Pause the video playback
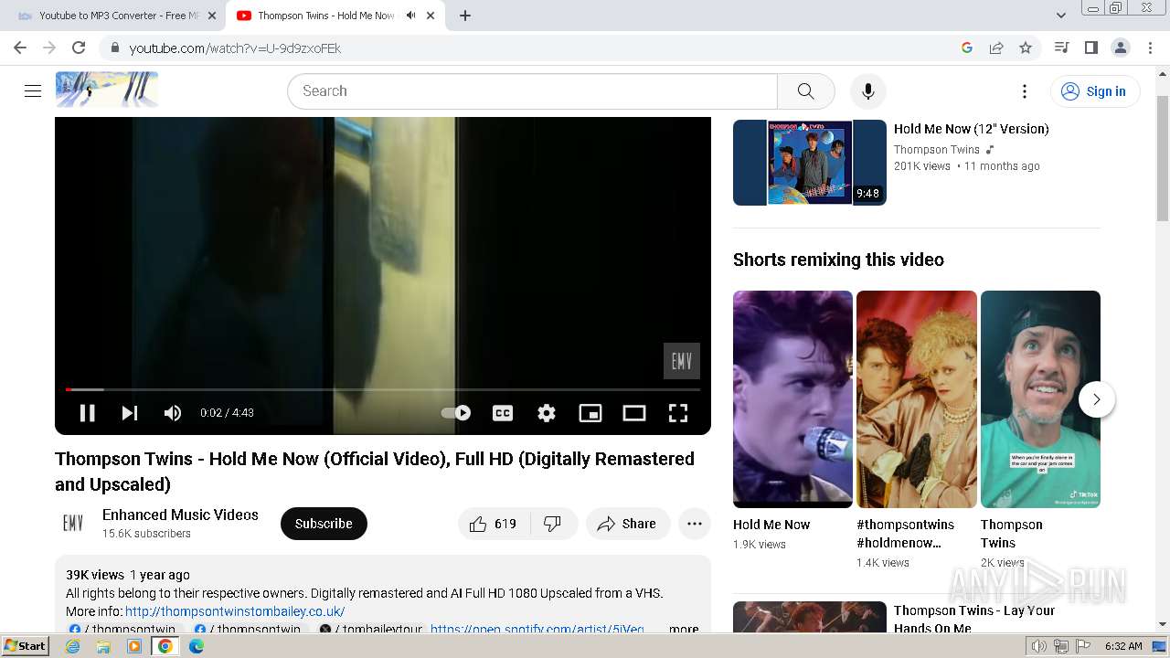The height and width of the screenshot is (658, 1170). click(x=88, y=413)
